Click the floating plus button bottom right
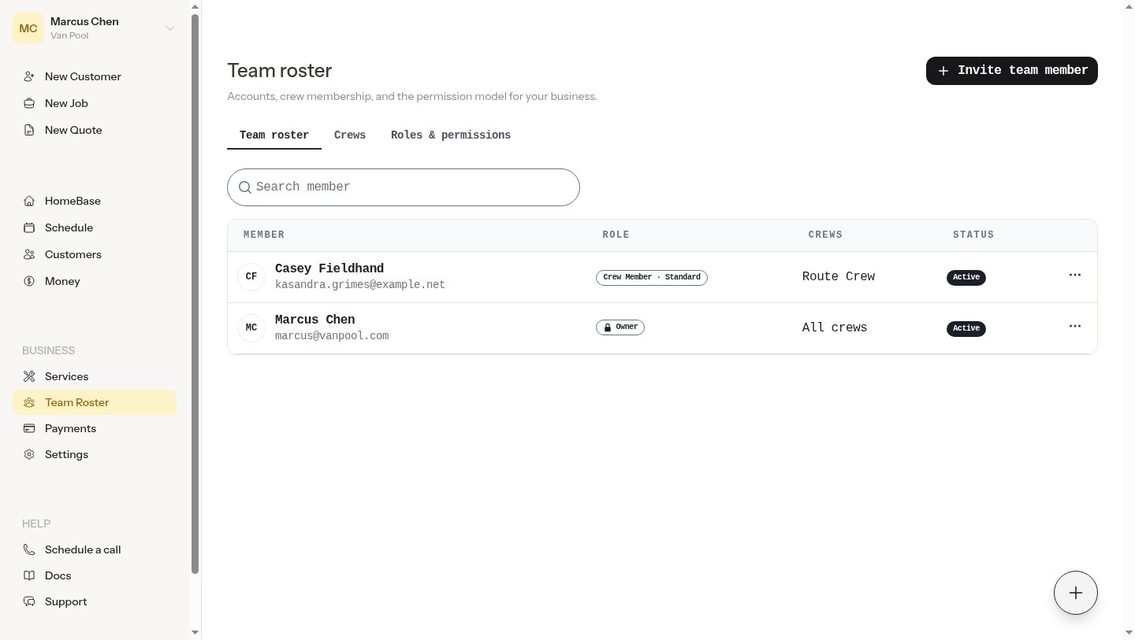This screenshot has width=1135, height=640. pos(1076,593)
